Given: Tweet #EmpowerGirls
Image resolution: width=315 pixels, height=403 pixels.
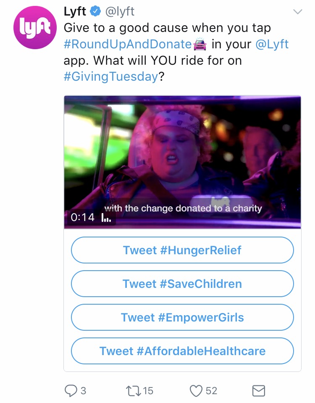Looking at the screenshot, I should (182, 317).
